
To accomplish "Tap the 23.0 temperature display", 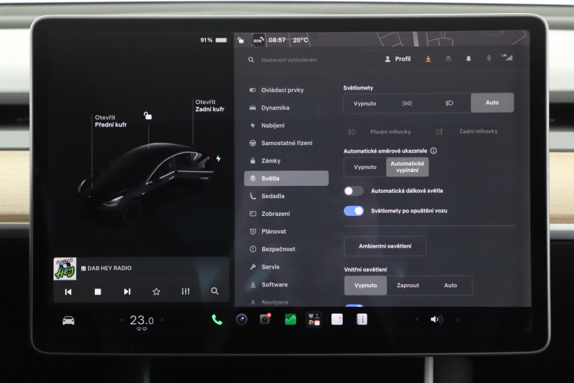I will [141, 321].
